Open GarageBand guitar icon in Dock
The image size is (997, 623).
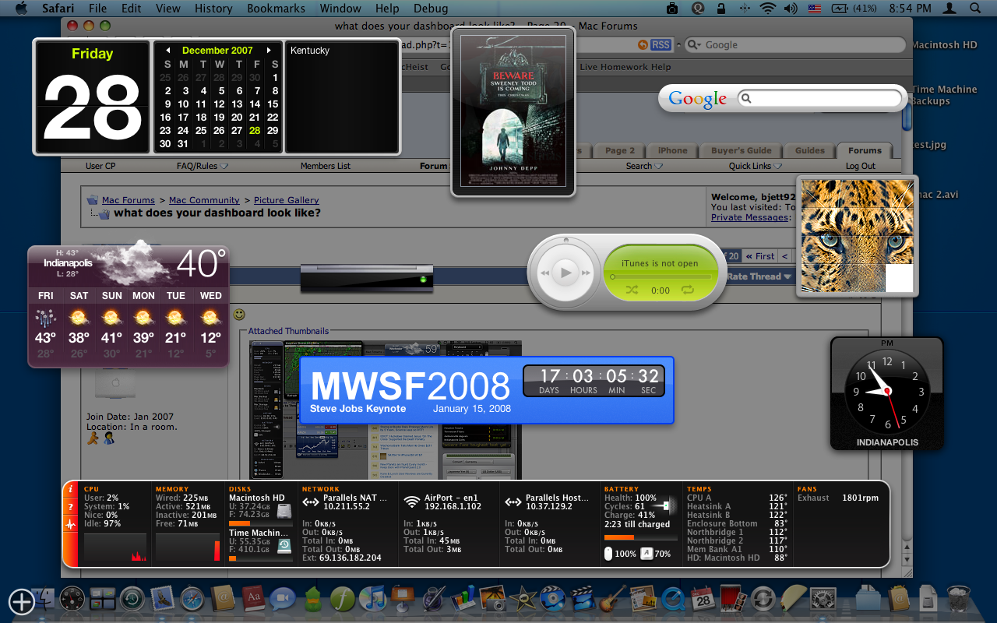[x=612, y=599]
